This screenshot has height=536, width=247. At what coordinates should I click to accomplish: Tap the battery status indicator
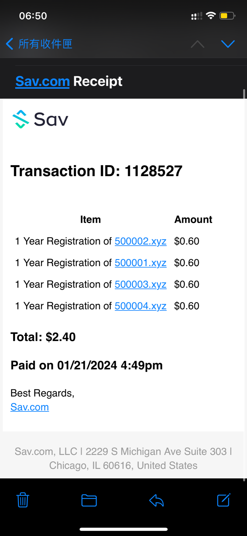[x=227, y=16]
